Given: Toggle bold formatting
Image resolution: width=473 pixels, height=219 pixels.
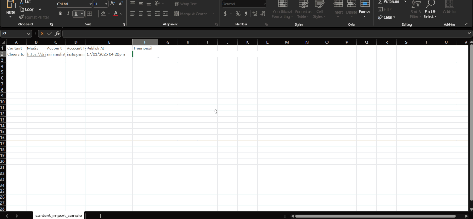Looking at the screenshot, I should (60, 14).
